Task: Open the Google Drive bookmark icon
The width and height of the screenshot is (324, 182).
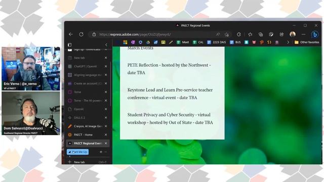Action: 148,42
